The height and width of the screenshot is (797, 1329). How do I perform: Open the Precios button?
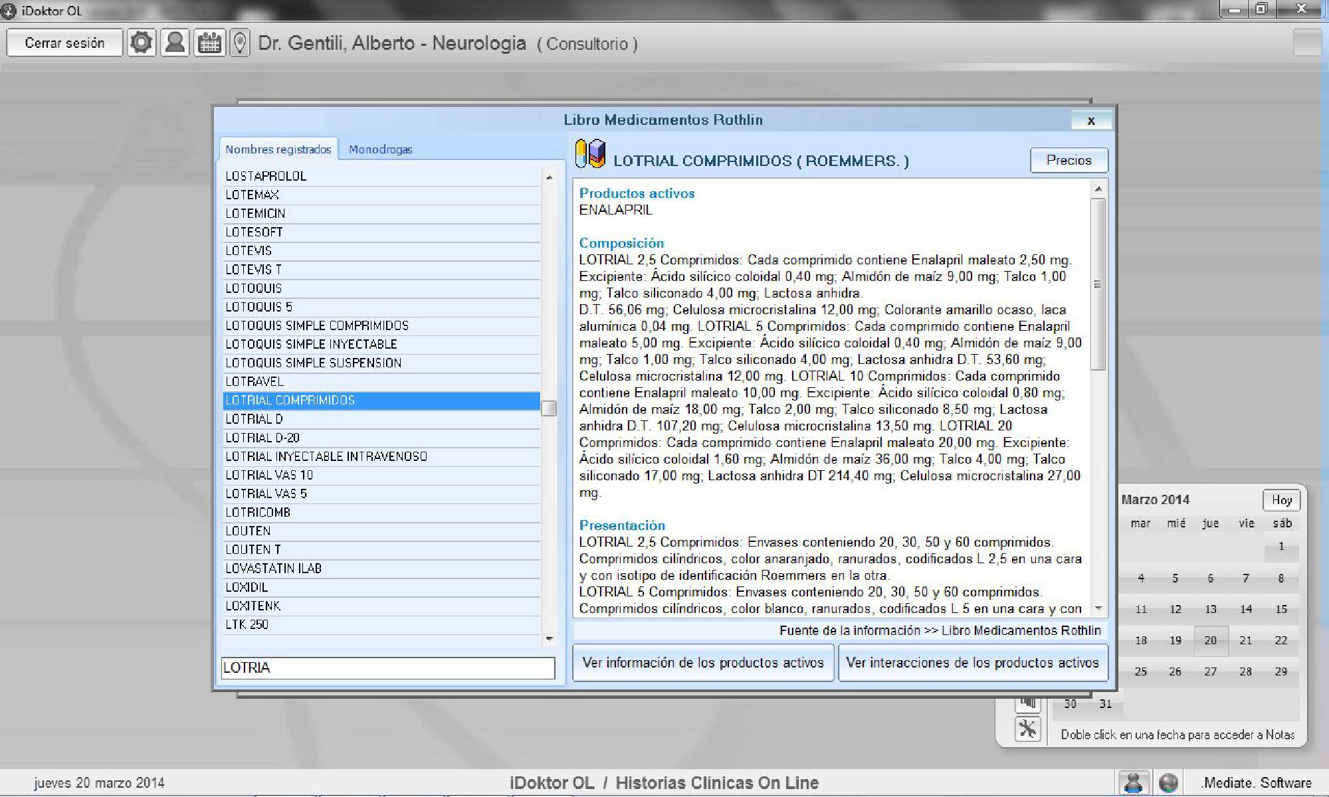pyautogui.click(x=1069, y=160)
